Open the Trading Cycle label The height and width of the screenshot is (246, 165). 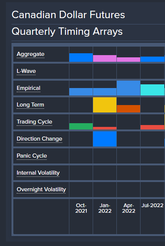click(34, 122)
